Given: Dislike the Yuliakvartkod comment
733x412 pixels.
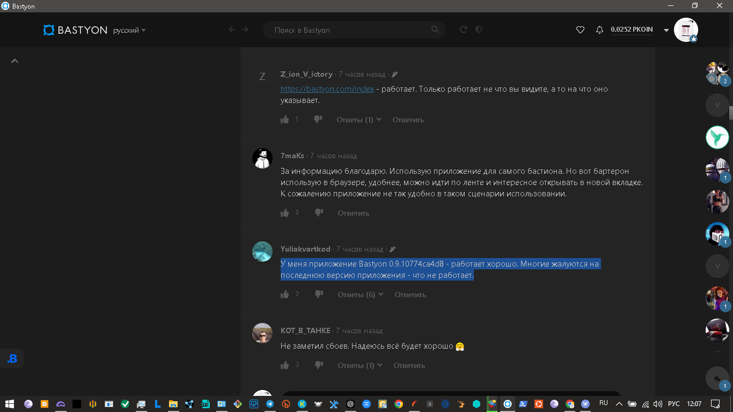Looking at the screenshot, I should [319, 294].
